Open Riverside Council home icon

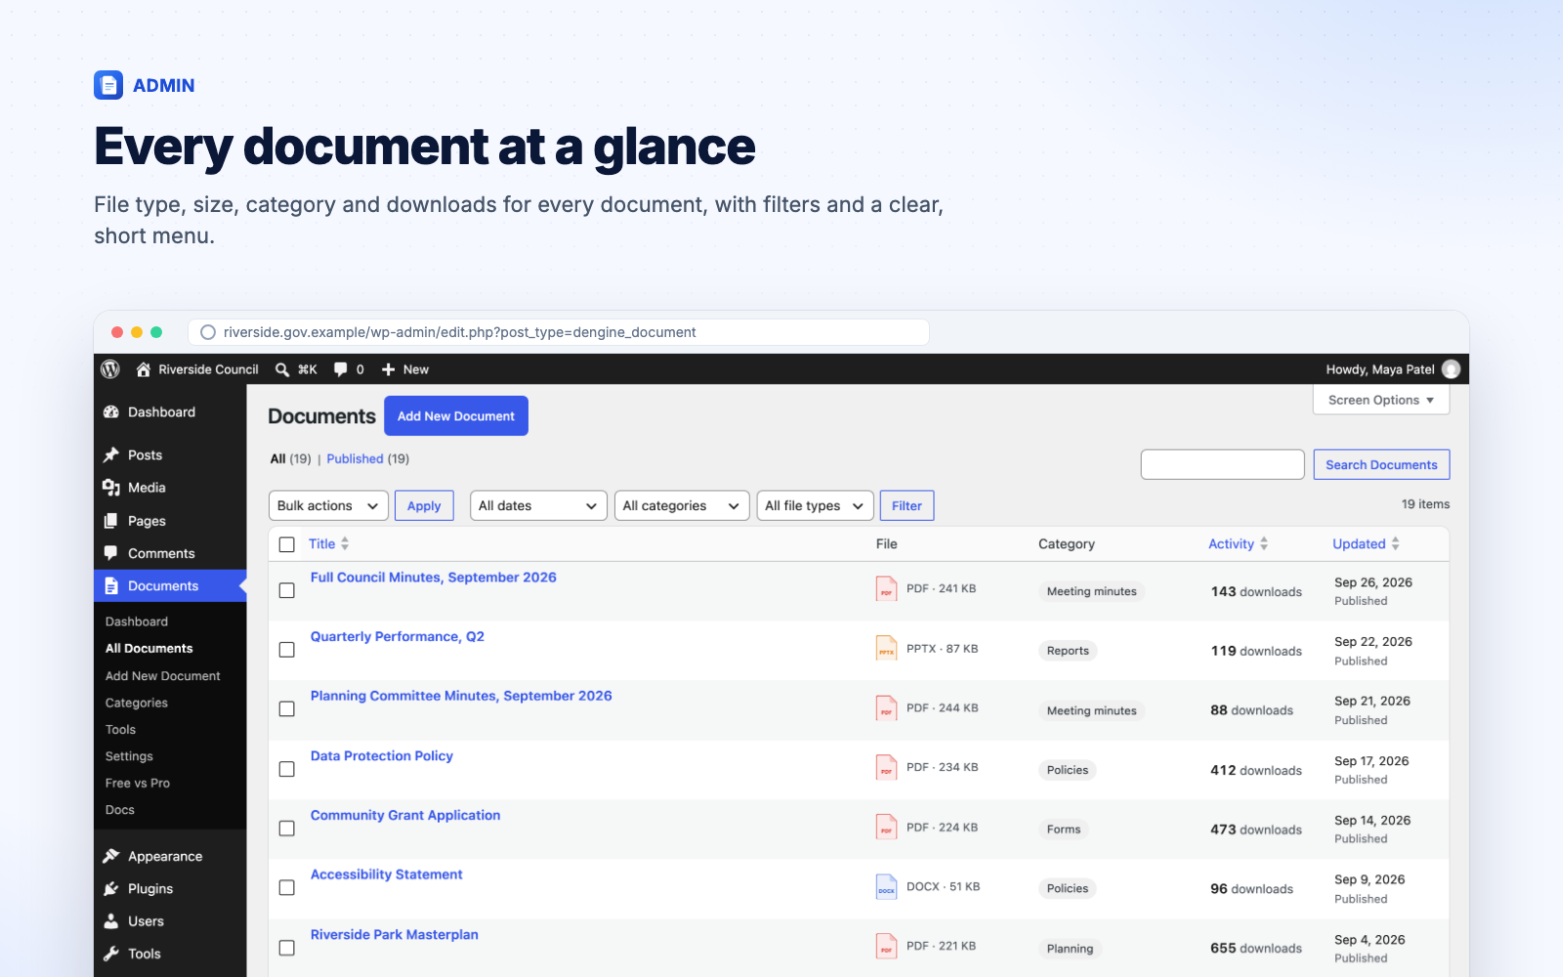tap(144, 369)
